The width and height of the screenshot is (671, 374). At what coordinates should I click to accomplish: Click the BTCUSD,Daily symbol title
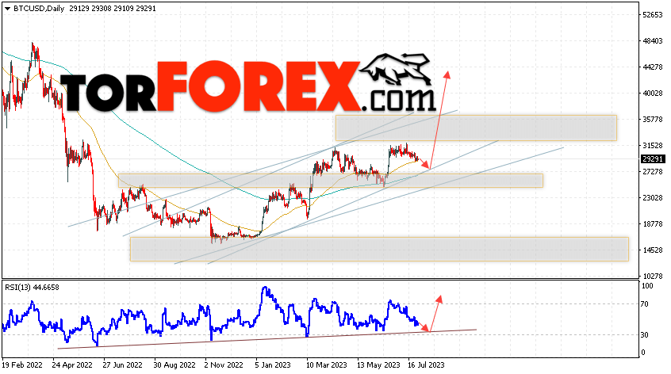pos(39,9)
